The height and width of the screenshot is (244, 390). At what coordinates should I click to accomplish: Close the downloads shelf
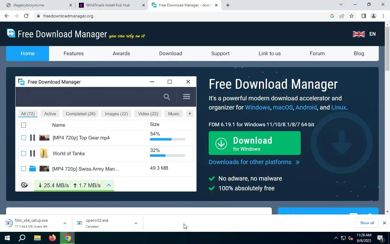tap(385, 223)
